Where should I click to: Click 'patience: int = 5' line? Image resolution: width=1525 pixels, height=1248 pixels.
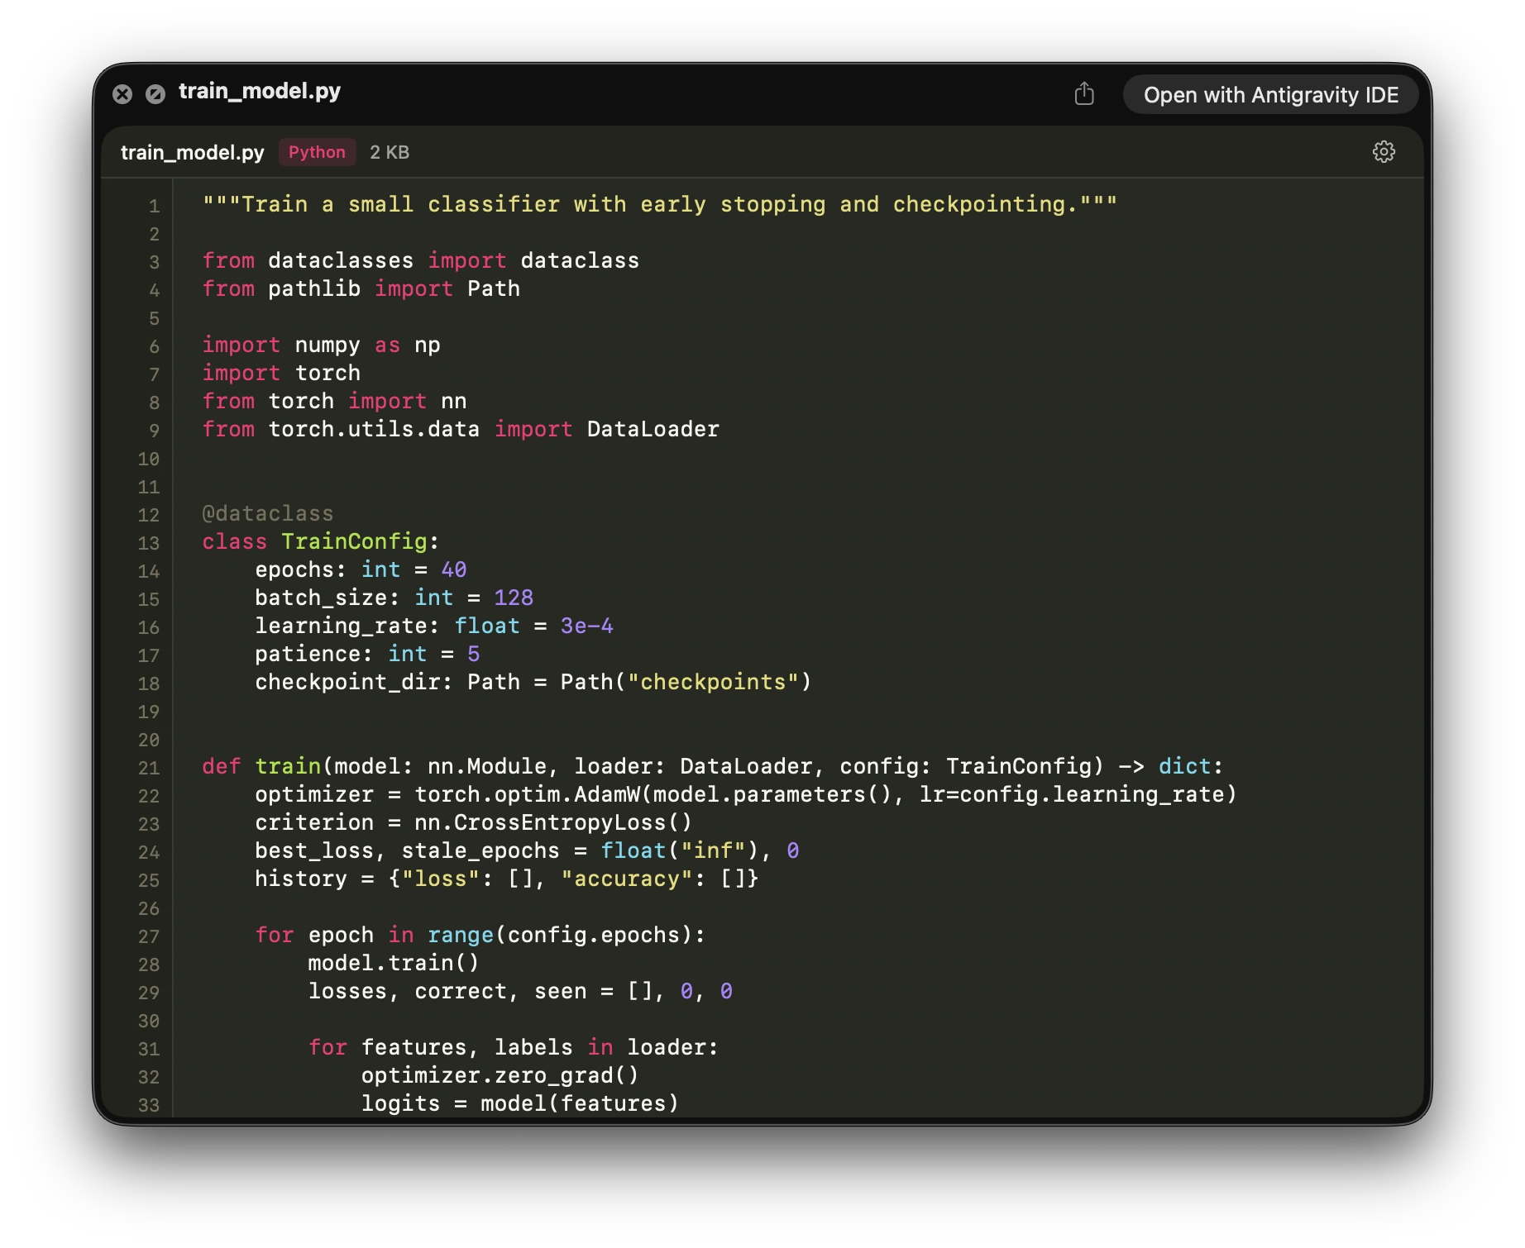pyautogui.click(x=367, y=654)
